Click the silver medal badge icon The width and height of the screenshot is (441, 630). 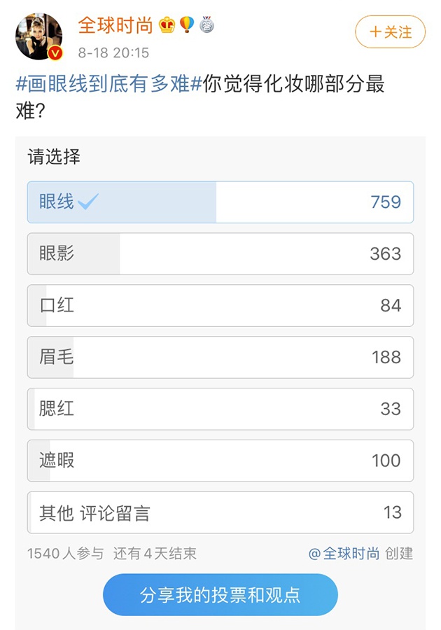click(206, 26)
